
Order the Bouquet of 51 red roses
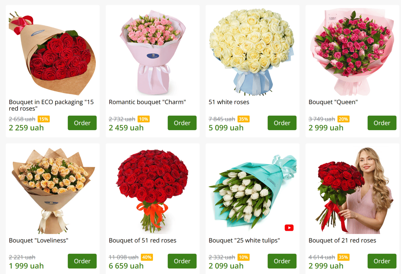tap(182, 261)
